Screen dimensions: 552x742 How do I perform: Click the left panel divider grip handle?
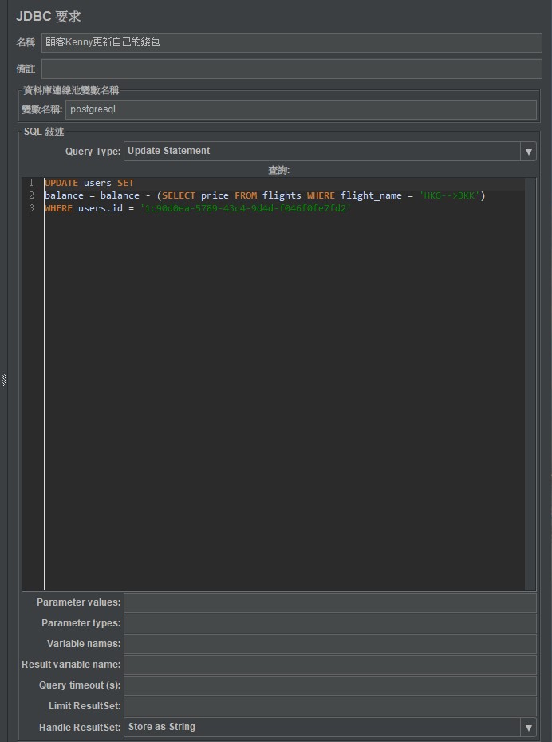[4, 381]
